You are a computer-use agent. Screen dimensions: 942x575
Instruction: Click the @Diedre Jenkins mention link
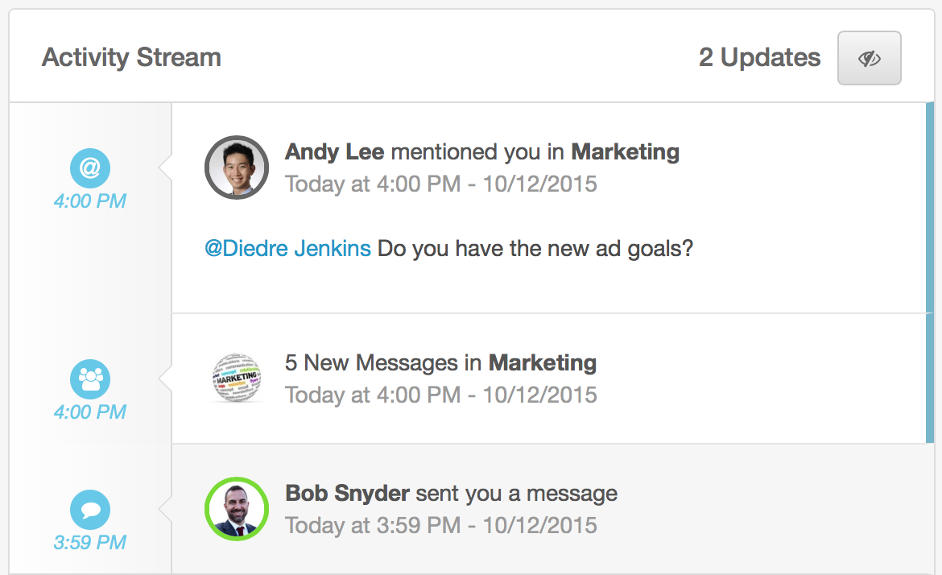287,248
